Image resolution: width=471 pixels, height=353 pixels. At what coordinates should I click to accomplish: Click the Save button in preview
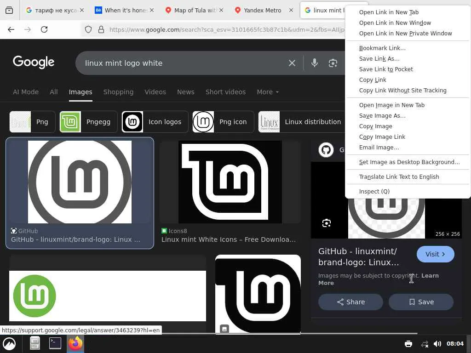(x=421, y=302)
